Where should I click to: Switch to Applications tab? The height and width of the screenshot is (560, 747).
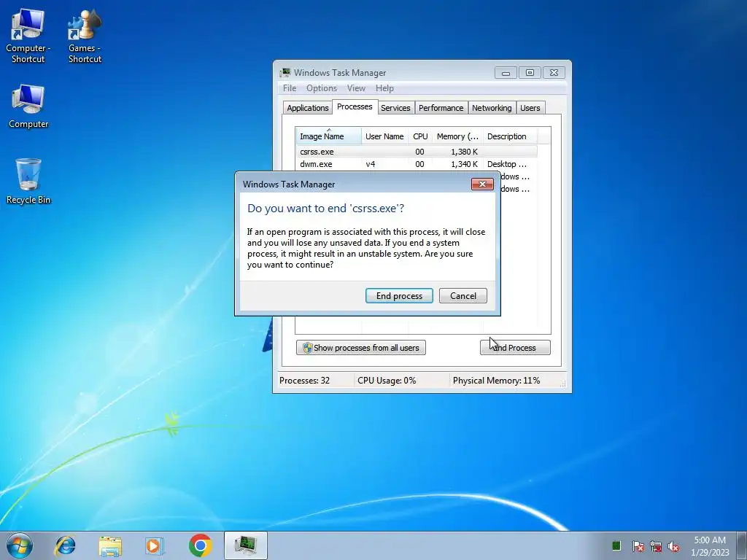308,108
